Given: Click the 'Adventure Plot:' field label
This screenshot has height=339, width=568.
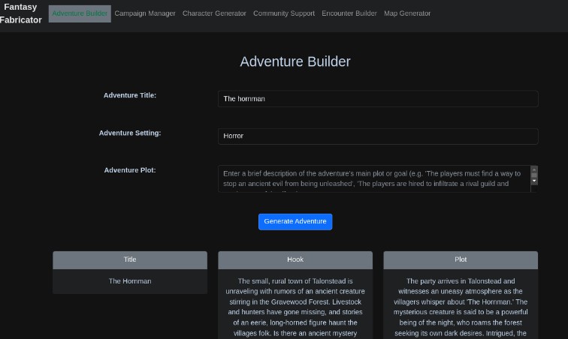Looking at the screenshot, I should [x=130, y=170].
